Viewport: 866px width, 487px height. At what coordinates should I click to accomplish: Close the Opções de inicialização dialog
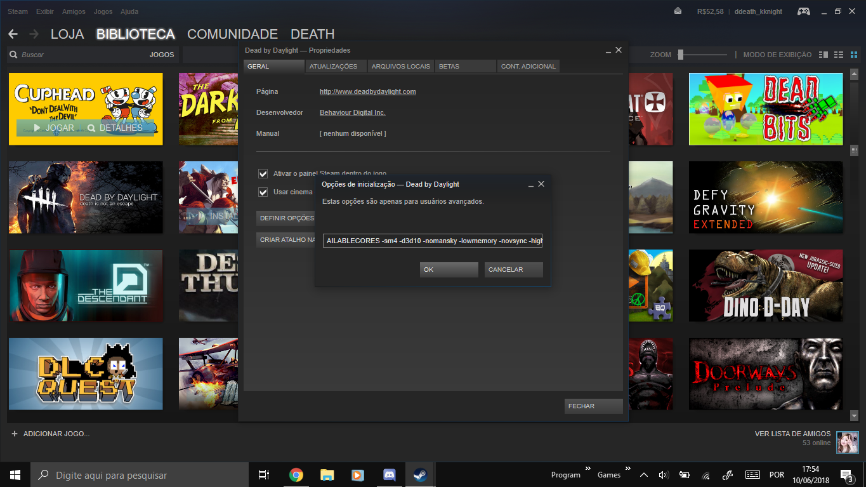pyautogui.click(x=541, y=184)
